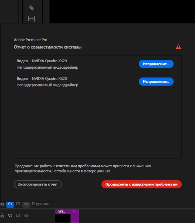This screenshot has width=195, height=223.
Task: Click the fx badge on the graphics clip
Action: tap(74, 212)
